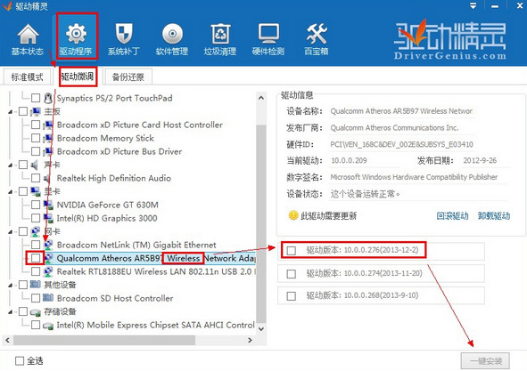Check the Realtek High Definition Audio box
Screen dimensions: 527x371
click(x=36, y=178)
